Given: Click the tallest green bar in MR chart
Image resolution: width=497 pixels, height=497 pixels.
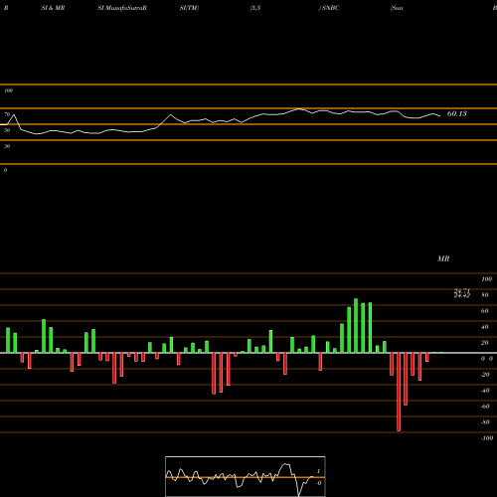Looking at the screenshot, I should pyautogui.click(x=356, y=326).
